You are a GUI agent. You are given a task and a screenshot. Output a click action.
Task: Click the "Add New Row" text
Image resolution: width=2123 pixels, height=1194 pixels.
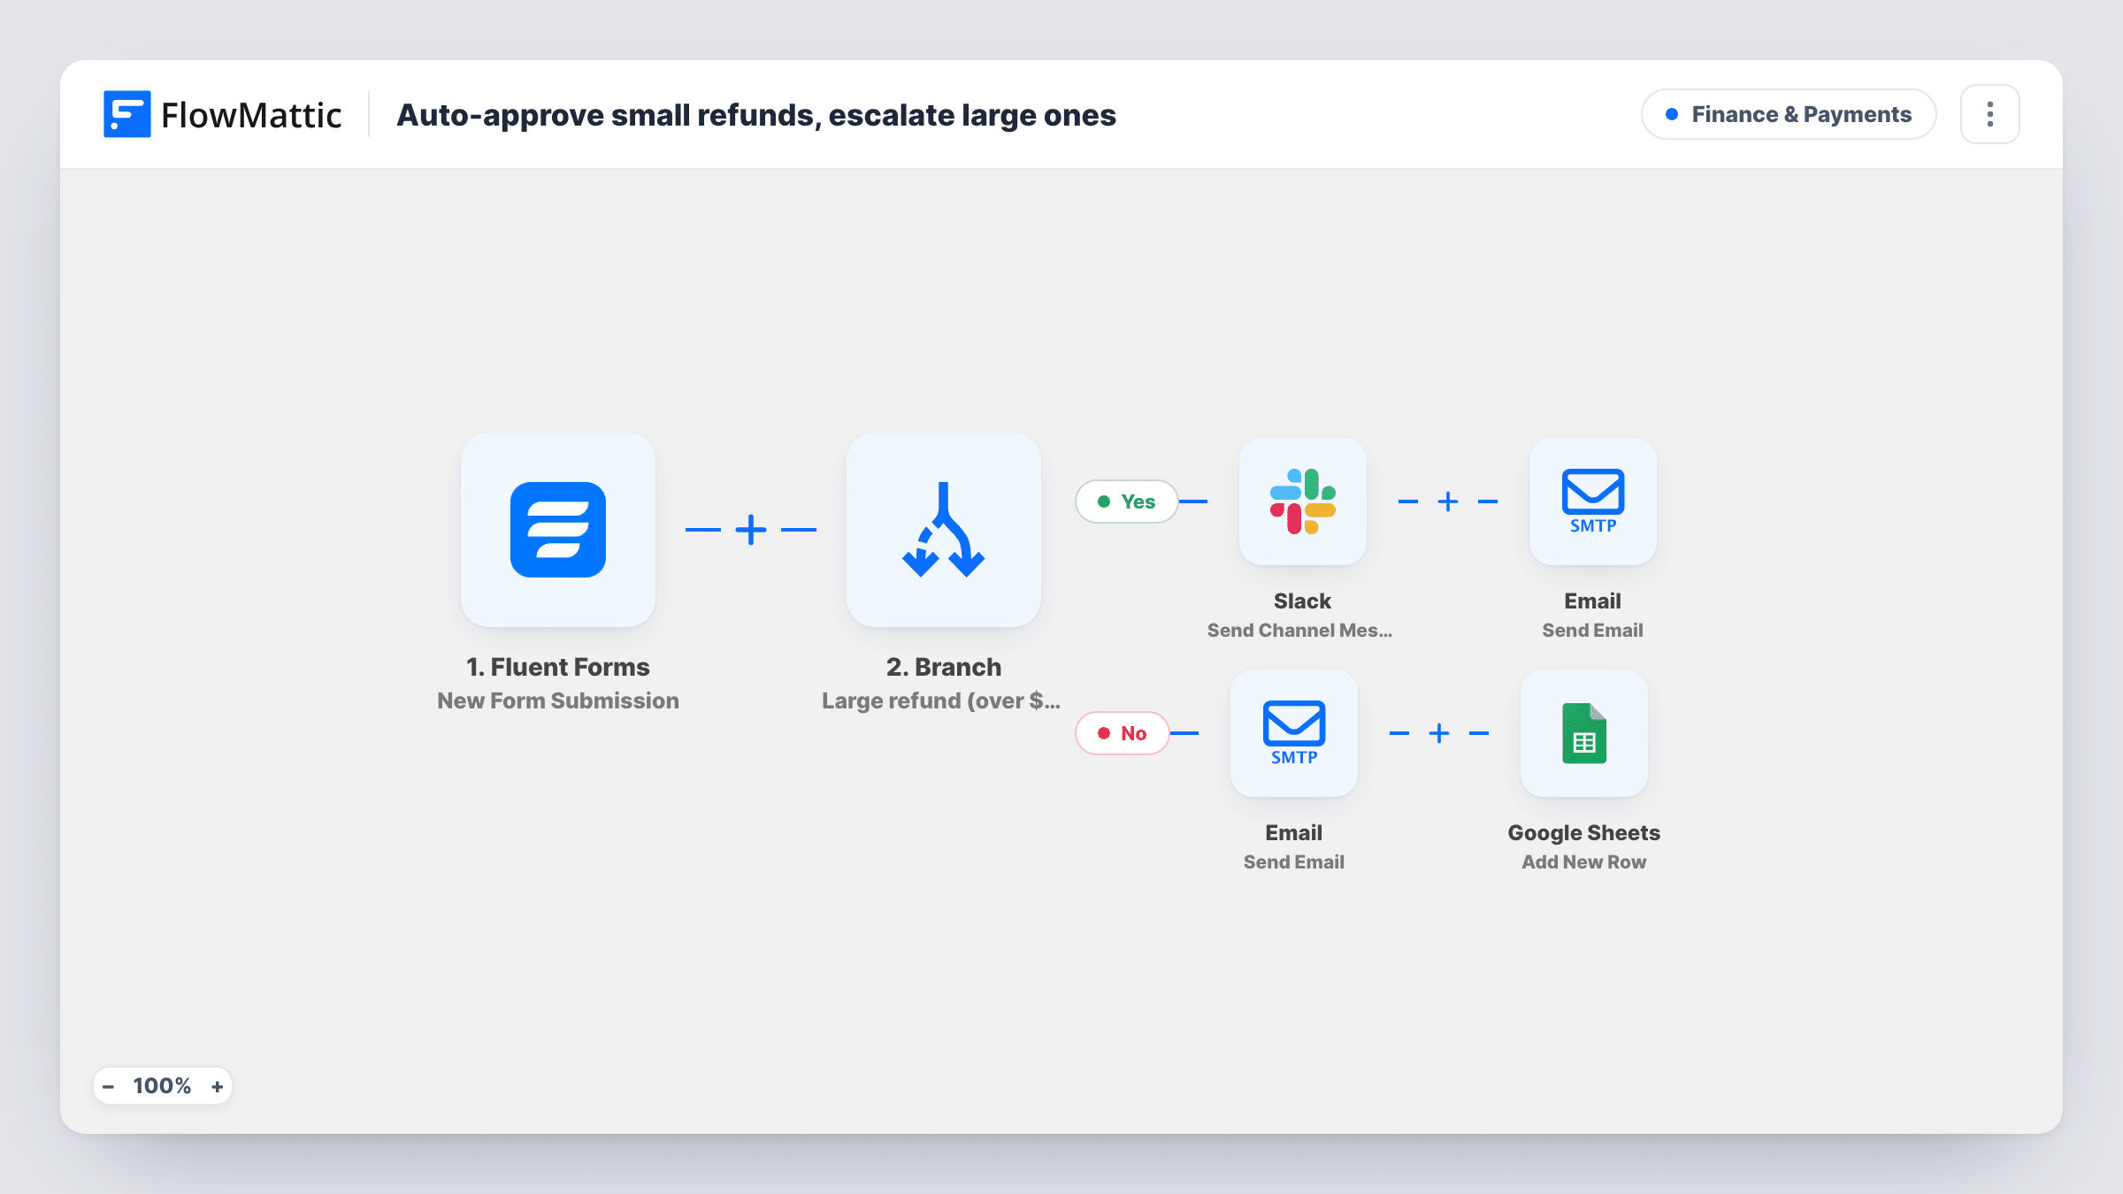click(x=1584, y=861)
